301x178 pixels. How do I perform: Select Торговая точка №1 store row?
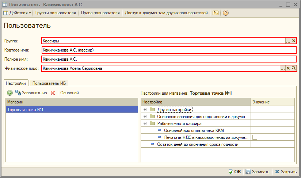coord(72,109)
